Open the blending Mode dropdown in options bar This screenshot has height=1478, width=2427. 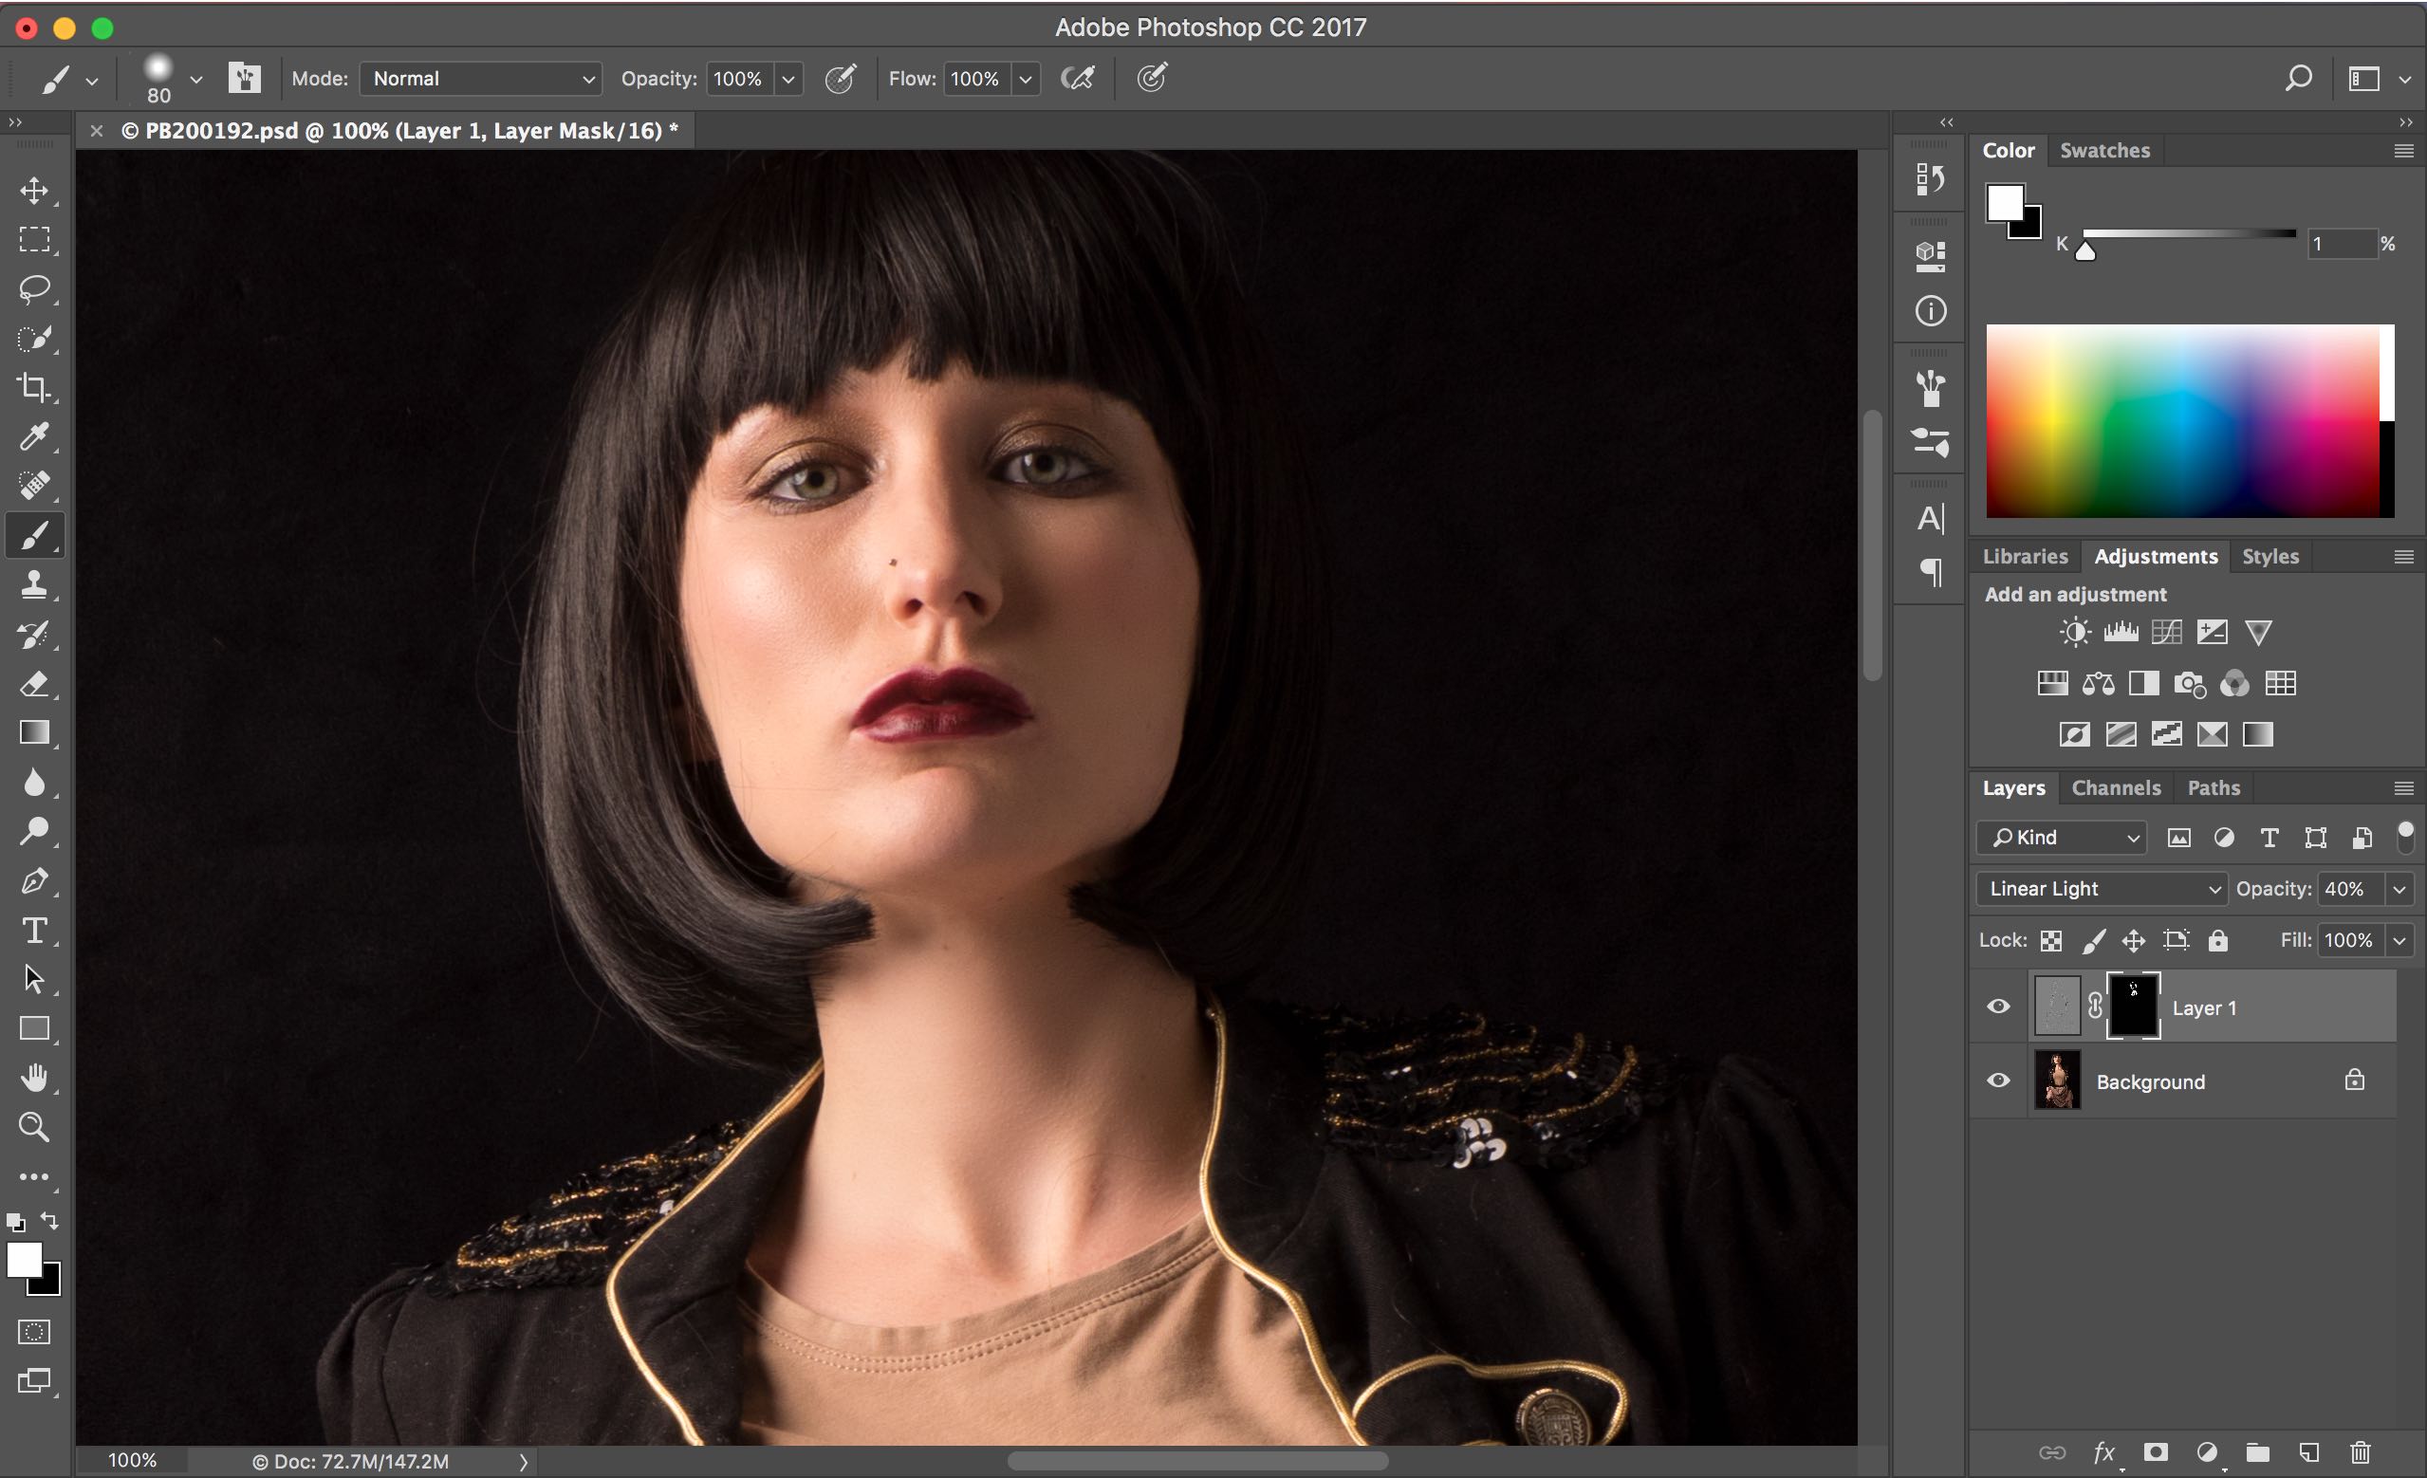480,78
